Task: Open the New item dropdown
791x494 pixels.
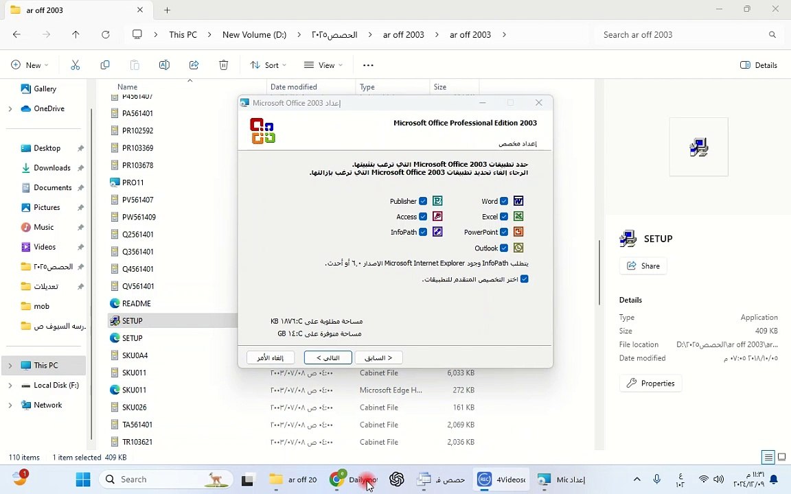Action: pos(30,65)
